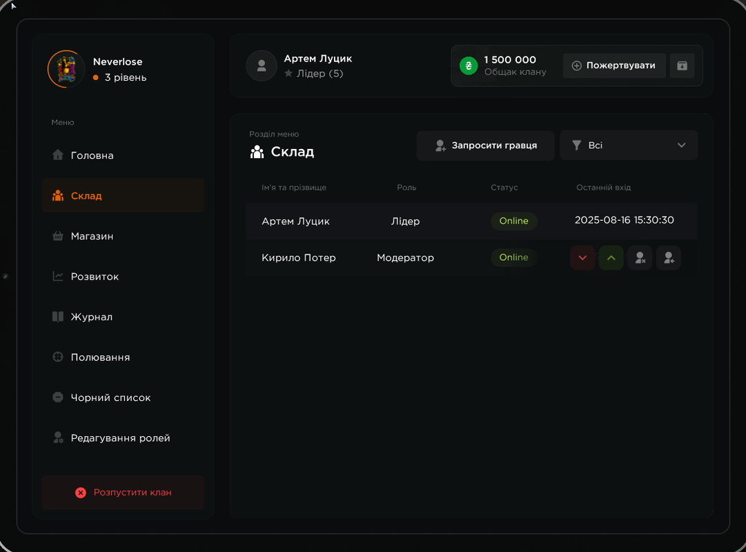746x552 pixels.
Task: Click the funnel filter icon
Action: (577, 145)
